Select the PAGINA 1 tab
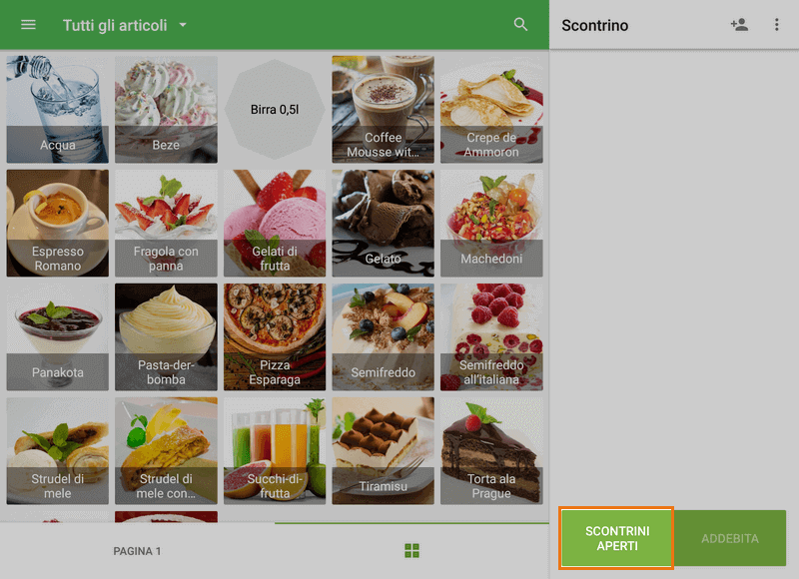Image resolution: width=799 pixels, height=579 pixels. point(137,551)
